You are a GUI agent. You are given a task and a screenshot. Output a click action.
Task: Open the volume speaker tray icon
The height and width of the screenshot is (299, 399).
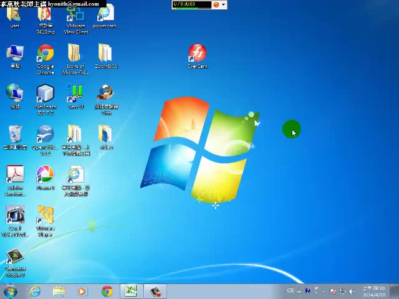(352, 292)
